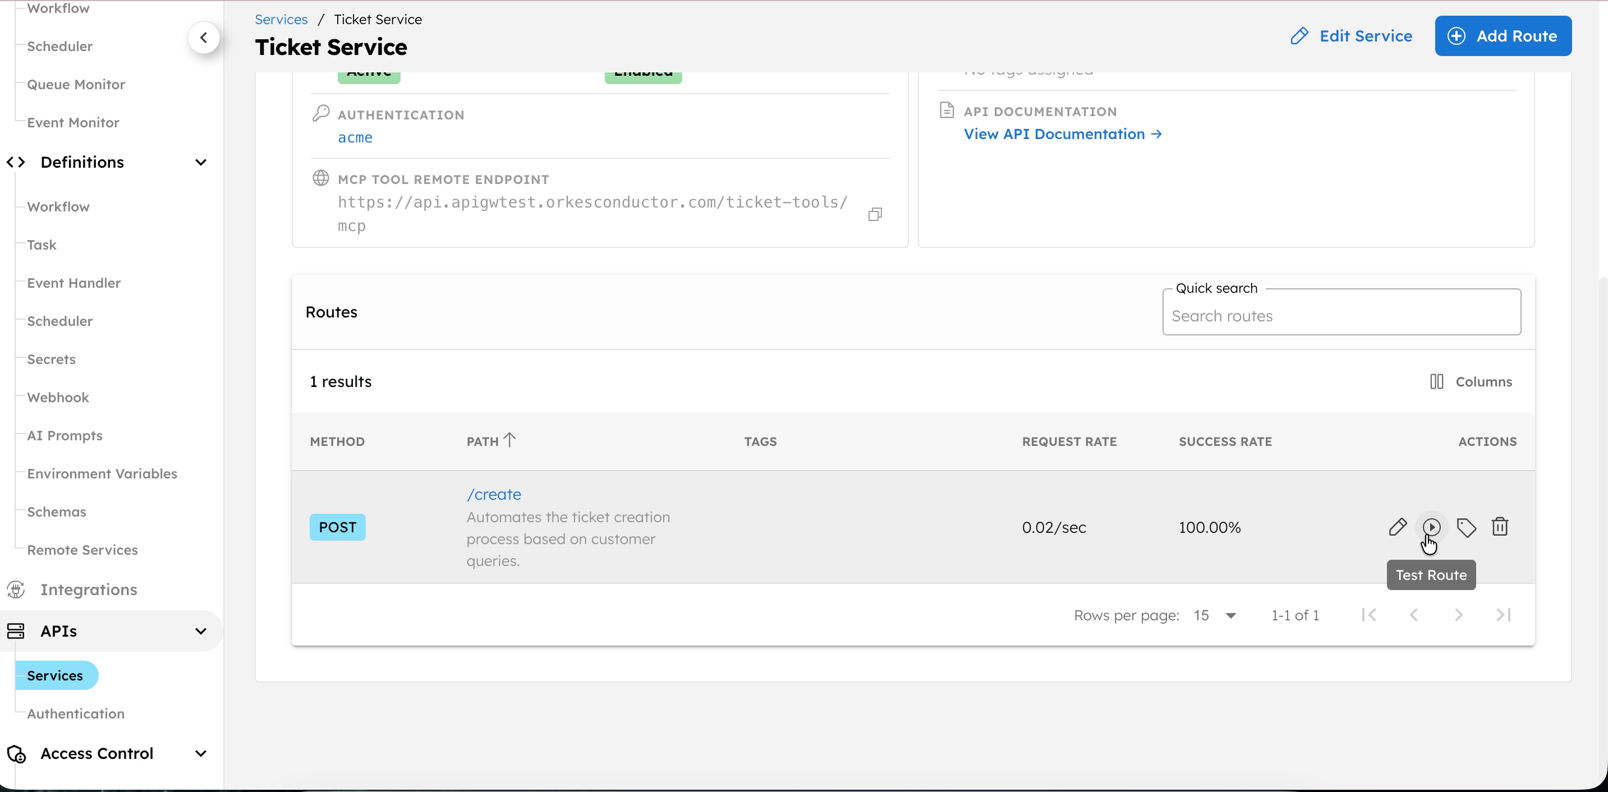The width and height of the screenshot is (1608, 792).
Task: Collapse the sidebar with the chevron button
Action: tap(204, 38)
